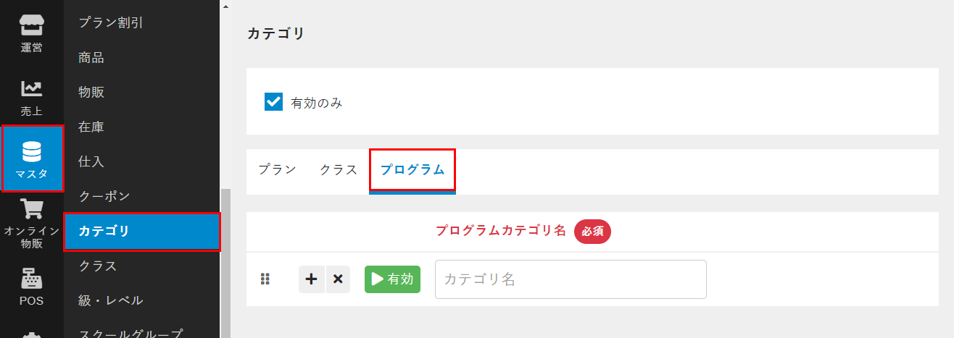Switch to the クラス tab
This screenshot has width=954, height=338.
(339, 170)
